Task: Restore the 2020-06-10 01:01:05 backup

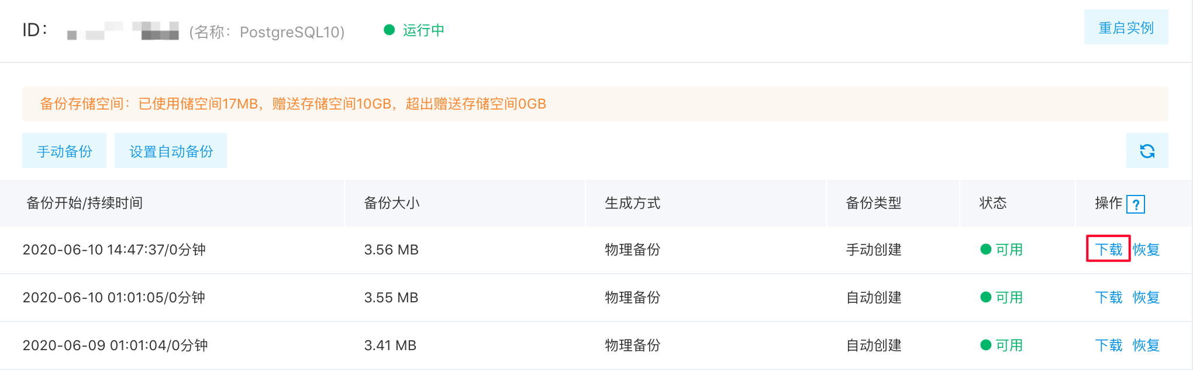Action: [x=1146, y=297]
